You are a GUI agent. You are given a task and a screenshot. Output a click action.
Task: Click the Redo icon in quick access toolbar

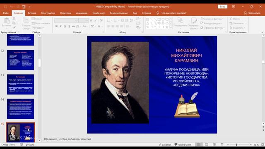click(18, 7)
